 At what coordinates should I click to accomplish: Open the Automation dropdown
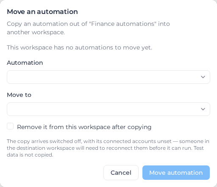(108, 77)
